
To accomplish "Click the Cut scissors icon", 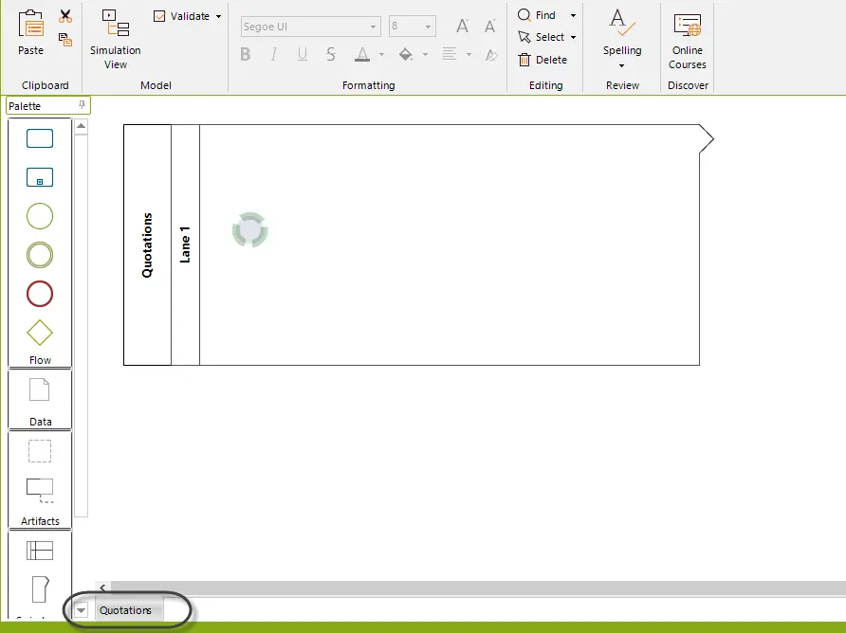I will 65,16.
